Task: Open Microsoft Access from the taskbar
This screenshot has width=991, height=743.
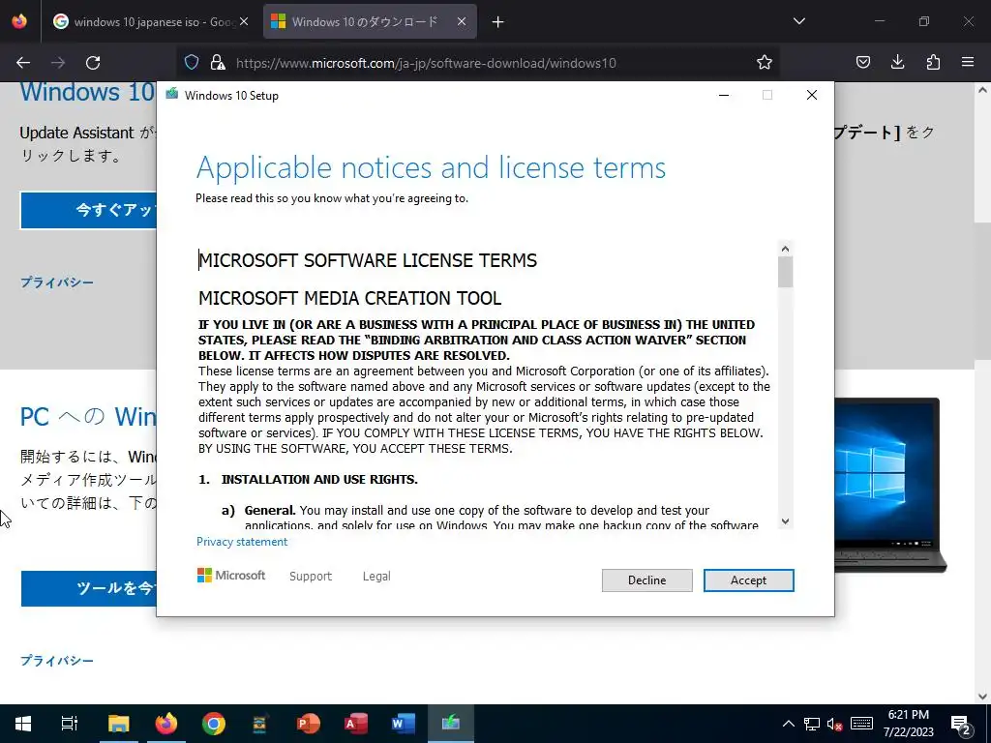Action: click(356, 724)
